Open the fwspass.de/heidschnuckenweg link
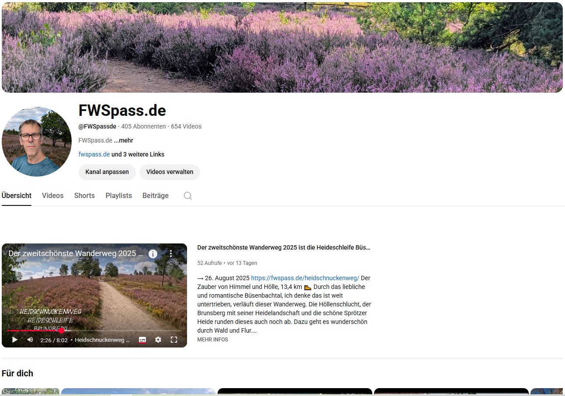This screenshot has height=396, width=565. coord(305,278)
